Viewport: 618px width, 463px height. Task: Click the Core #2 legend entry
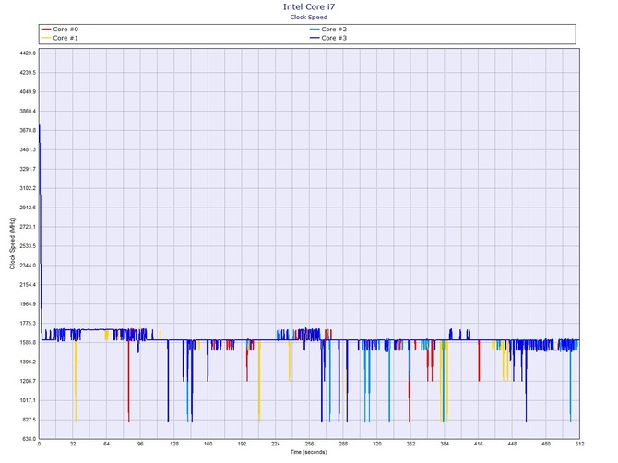pyautogui.click(x=328, y=30)
